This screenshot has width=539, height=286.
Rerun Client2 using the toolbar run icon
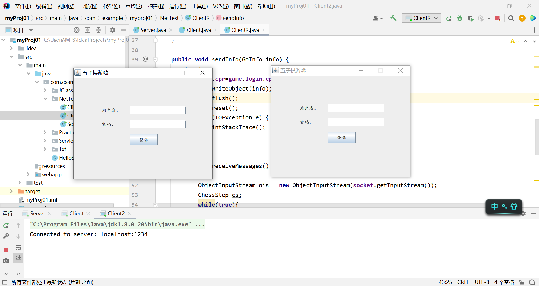tap(449, 18)
